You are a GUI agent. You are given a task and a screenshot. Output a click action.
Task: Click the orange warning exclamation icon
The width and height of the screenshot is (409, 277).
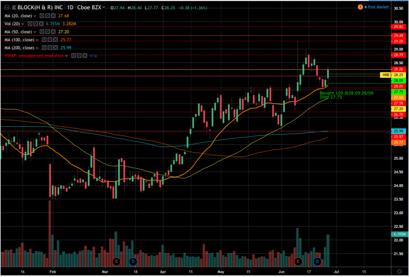[360, 7]
